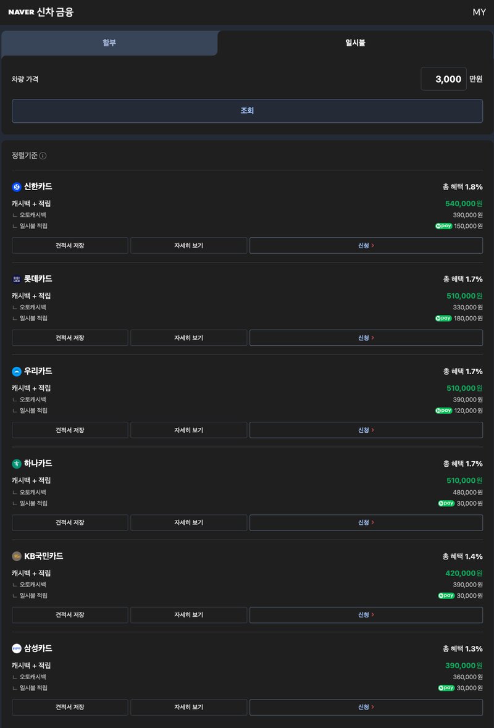Click the info icon next to 정렬기준
The height and width of the screenshot is (728, 494).
(x=43, y=156)
